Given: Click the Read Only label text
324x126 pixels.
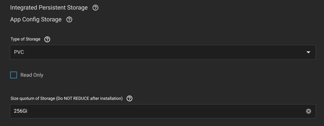Looking at the screenshot, I should (32, 75).
